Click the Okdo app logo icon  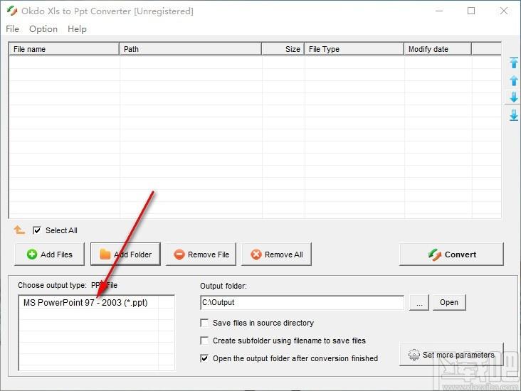tap(12, 11)
